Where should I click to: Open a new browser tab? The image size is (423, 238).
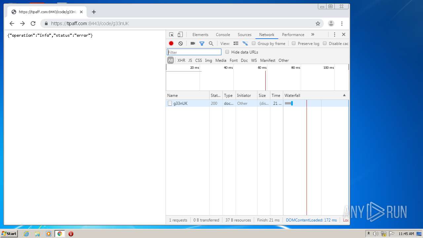pyautogui.click(x=94, y=12)
